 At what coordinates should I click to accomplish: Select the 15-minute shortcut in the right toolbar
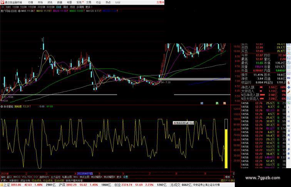289,117
